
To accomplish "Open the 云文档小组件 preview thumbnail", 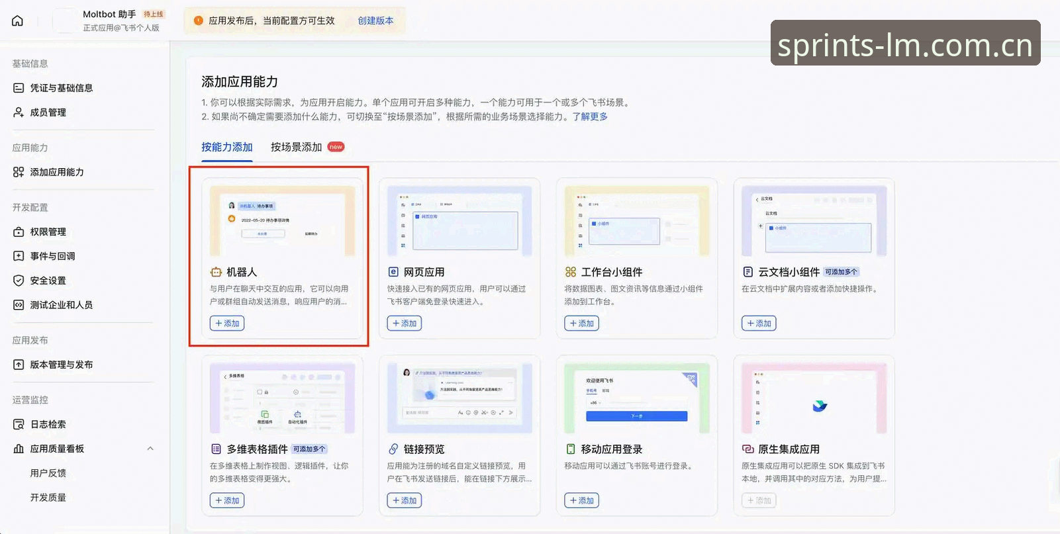I will click(814, 221).
